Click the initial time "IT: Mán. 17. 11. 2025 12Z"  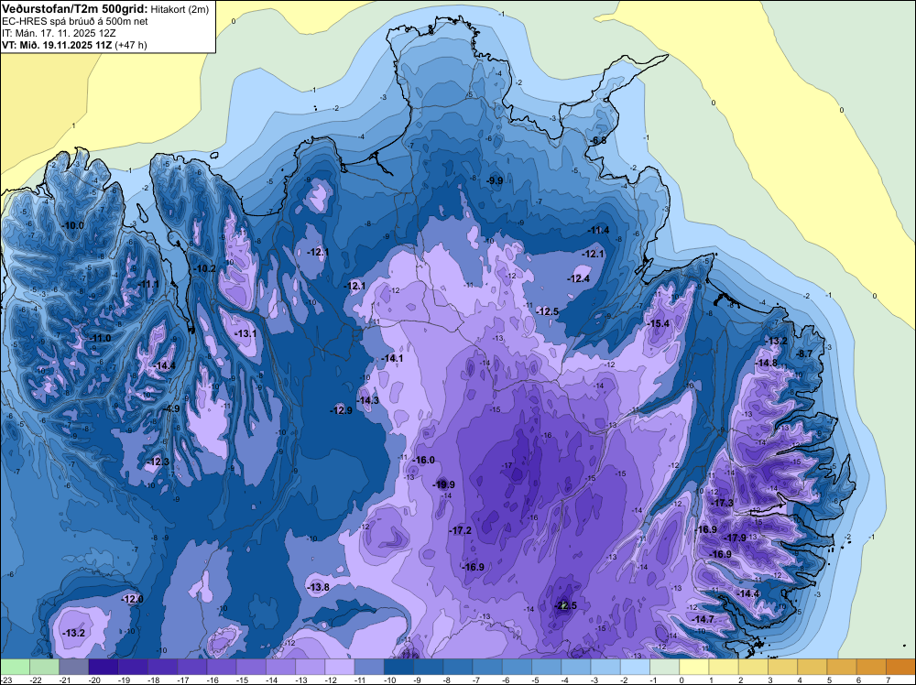point(59,33)
